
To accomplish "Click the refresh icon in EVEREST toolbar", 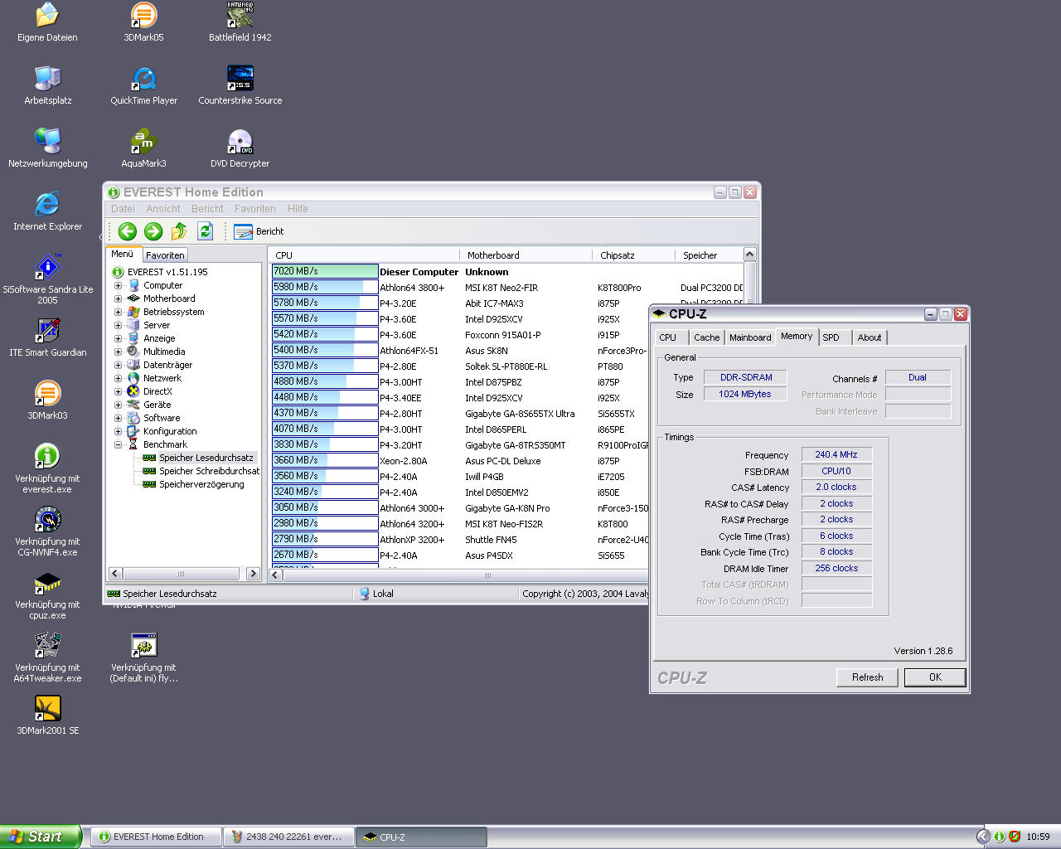I will [x=206, y=231].
